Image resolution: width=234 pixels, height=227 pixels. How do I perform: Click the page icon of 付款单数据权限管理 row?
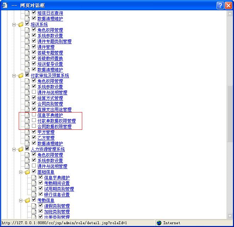tap(27, 121)
